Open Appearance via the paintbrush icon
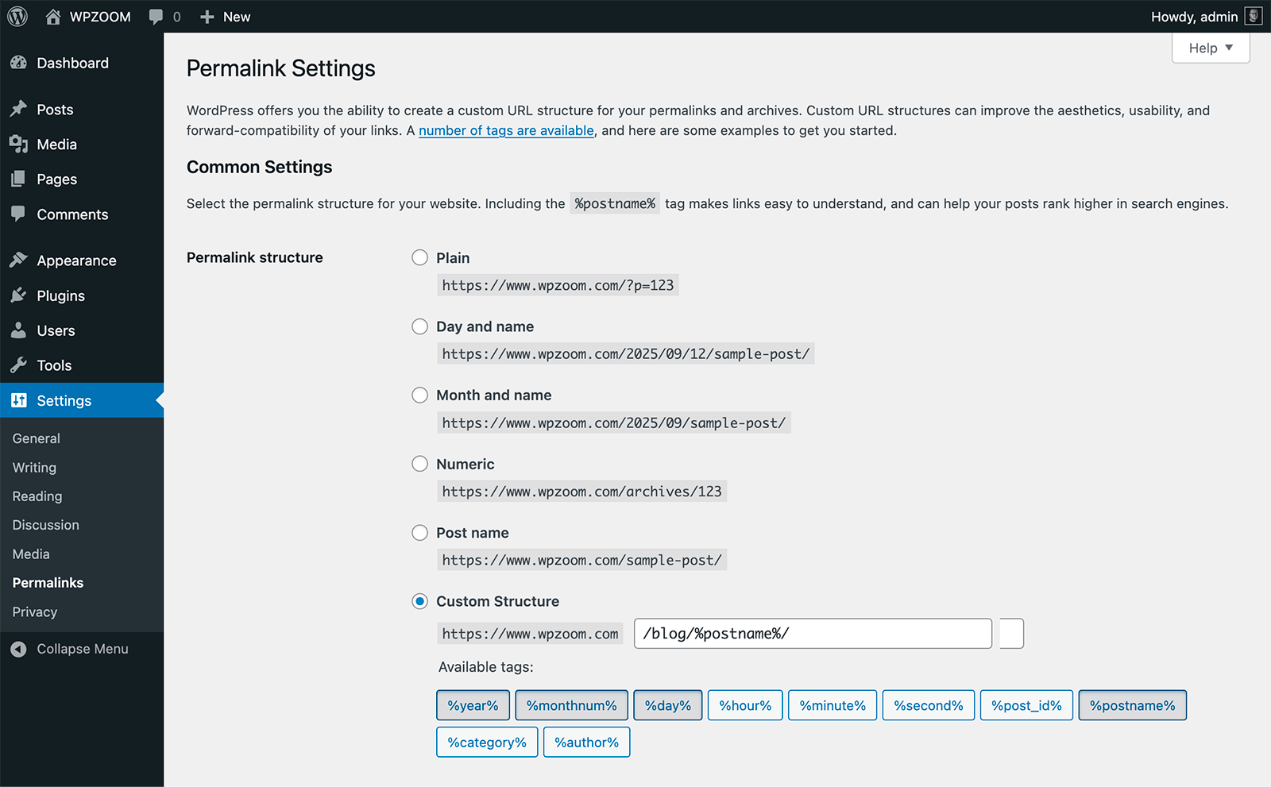 coord(19,260)
